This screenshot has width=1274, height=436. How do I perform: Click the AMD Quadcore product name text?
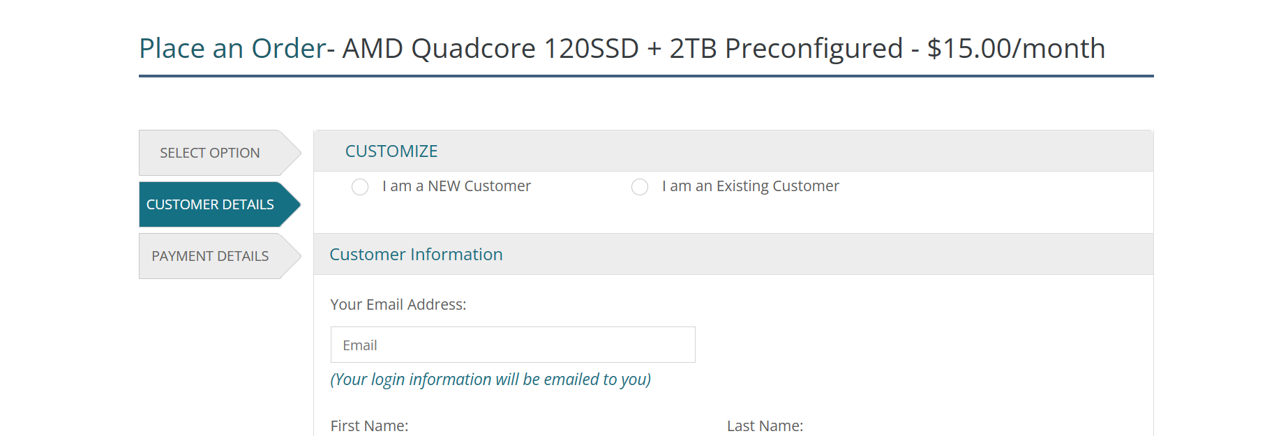[621, 49]
